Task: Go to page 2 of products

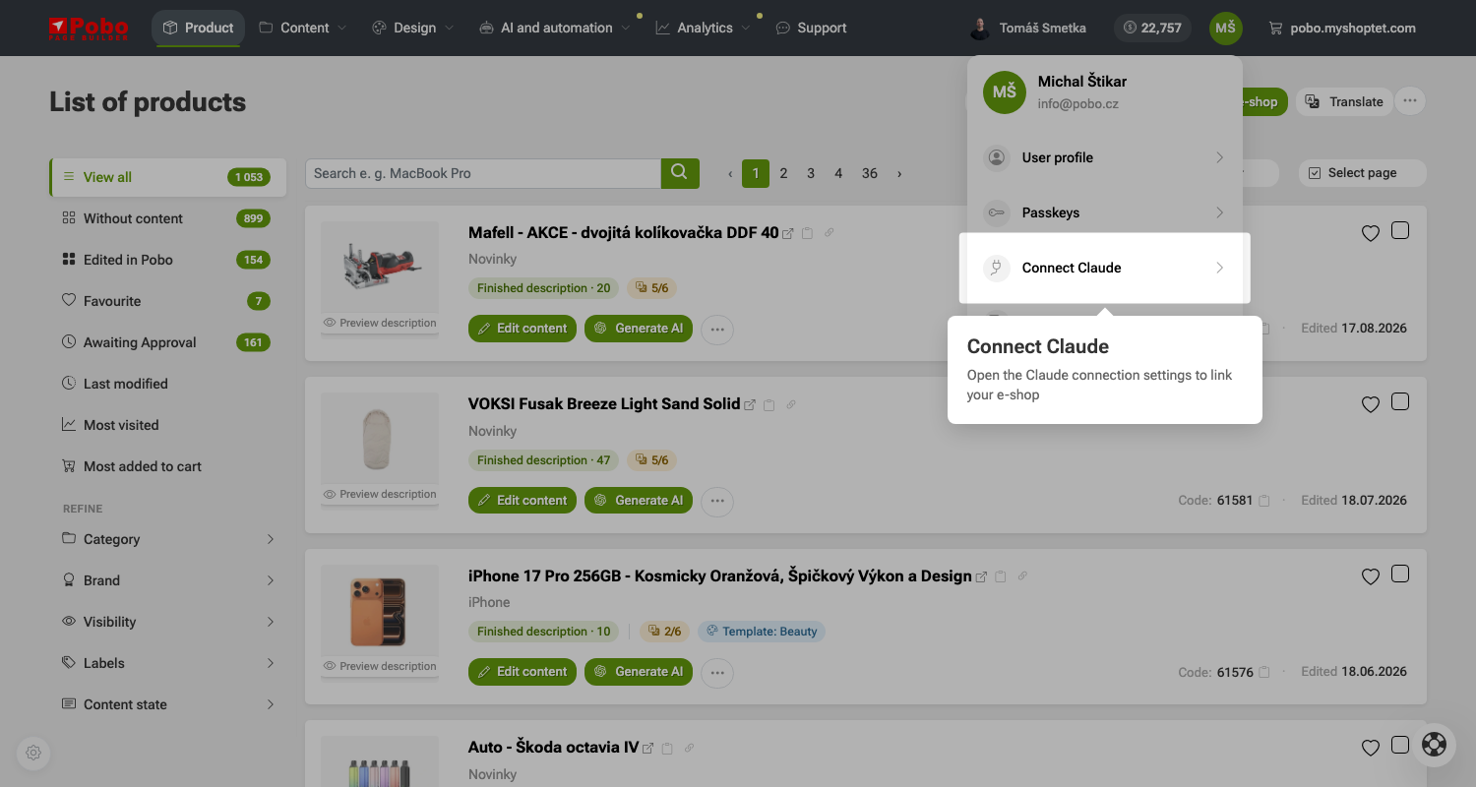Action: point(783,173)
